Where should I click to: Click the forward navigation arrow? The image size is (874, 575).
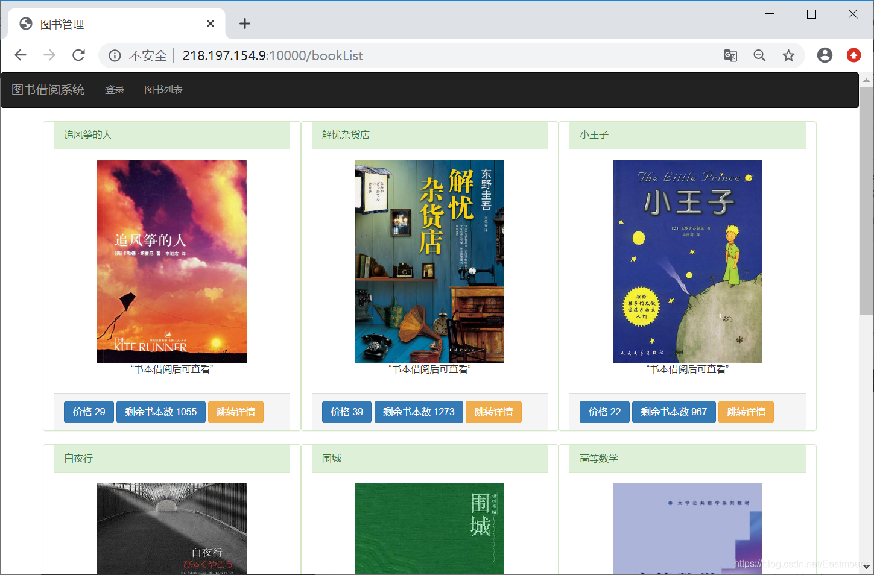[x=49, y=55]
